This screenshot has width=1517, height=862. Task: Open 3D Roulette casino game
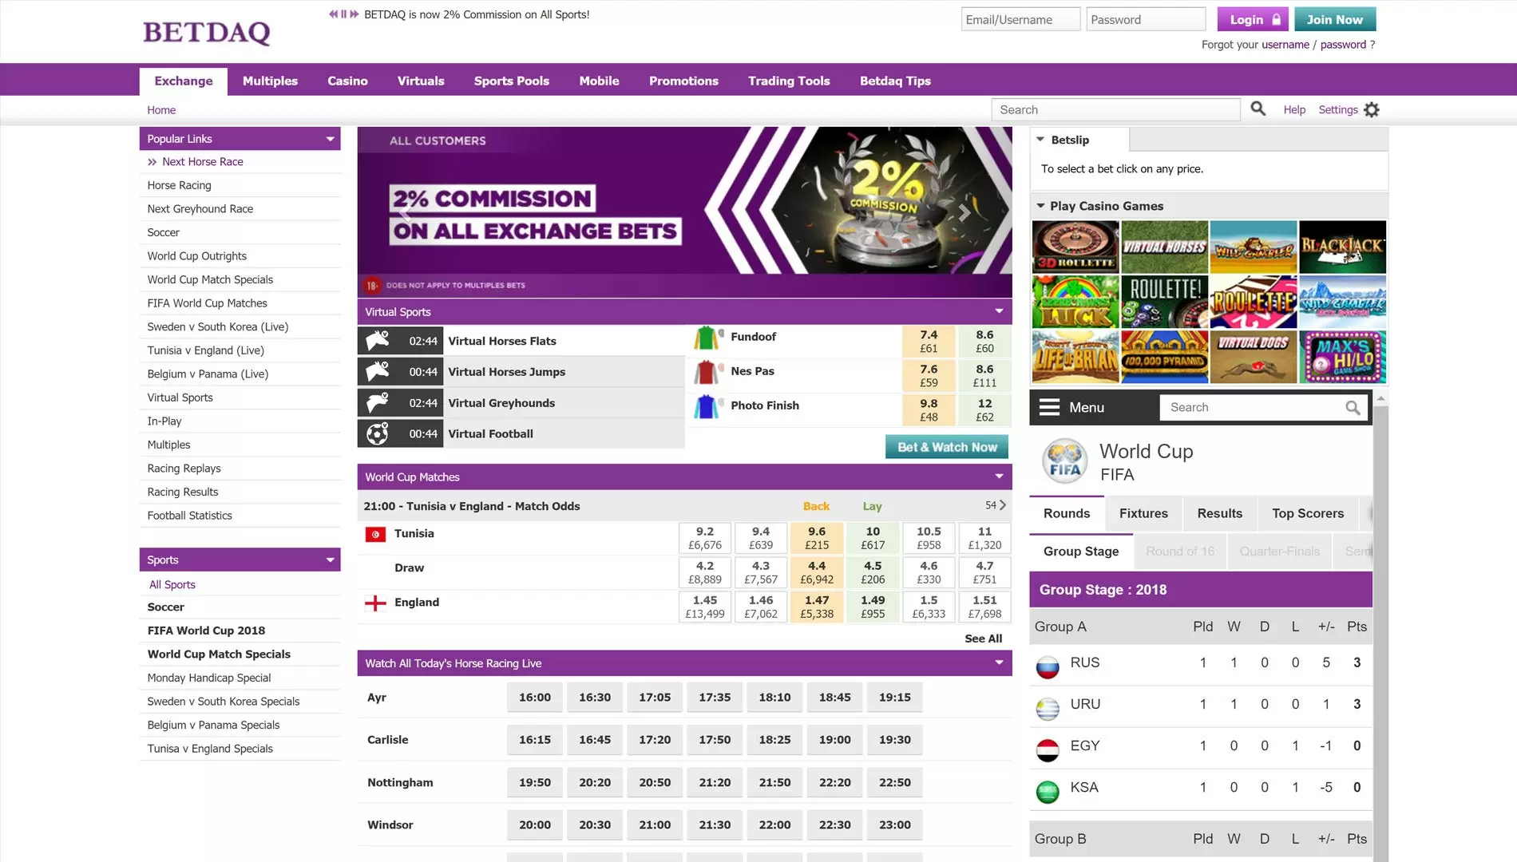click(x=1075, y=247)
